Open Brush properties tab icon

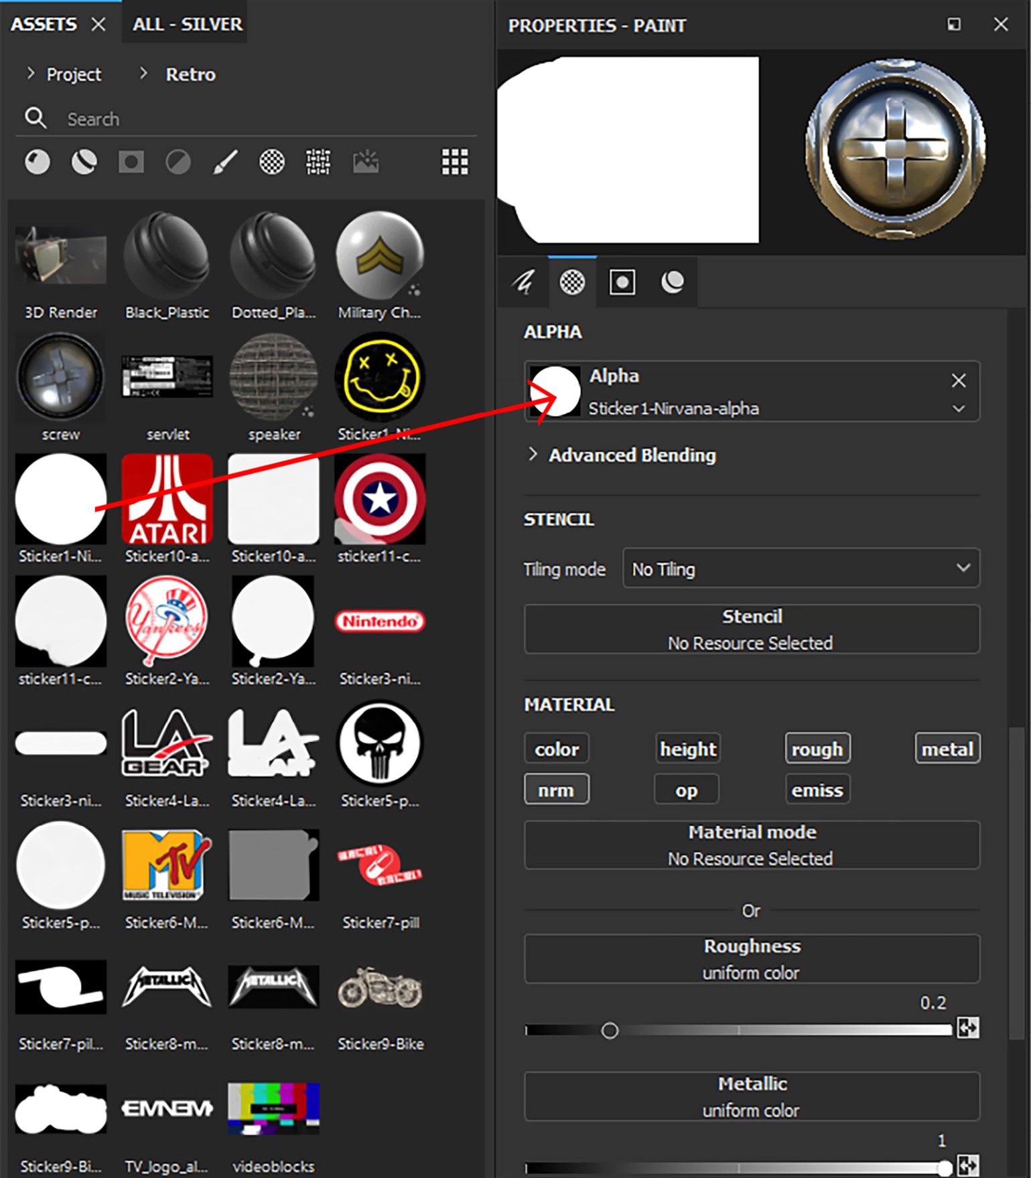(x=523, y=282)
